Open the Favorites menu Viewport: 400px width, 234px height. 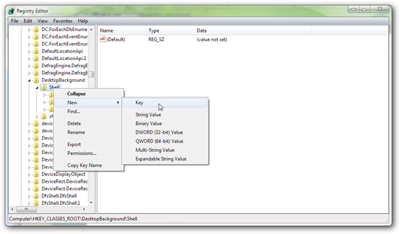tap(62, 21)
